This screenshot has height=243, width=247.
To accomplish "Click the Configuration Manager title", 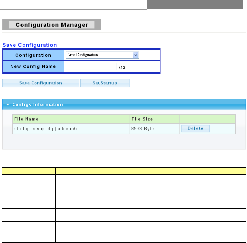I will click(x=52, y=25).
